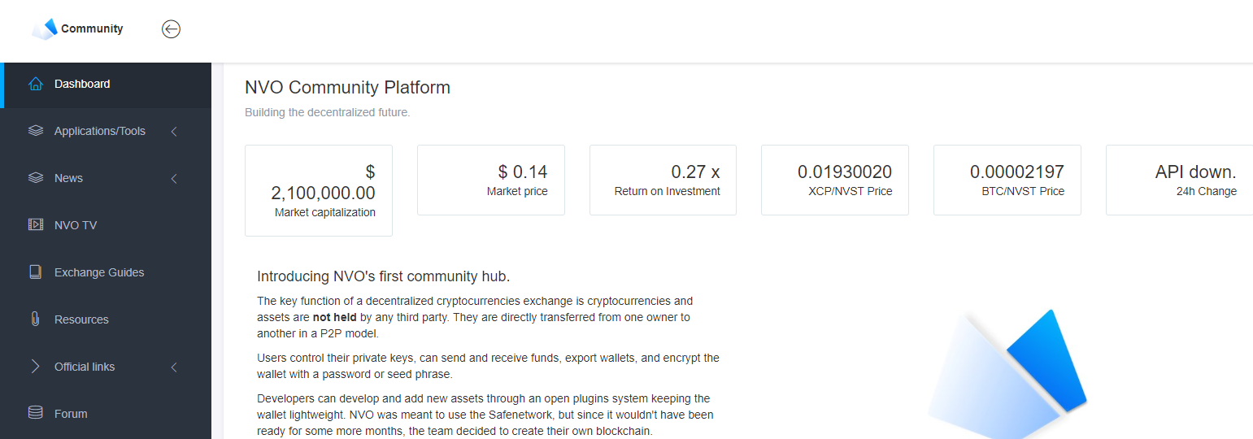Click paragraph starting 'Users control their private keys'
The width and height of the screenshot is (1253, 439).
(488, 366)
